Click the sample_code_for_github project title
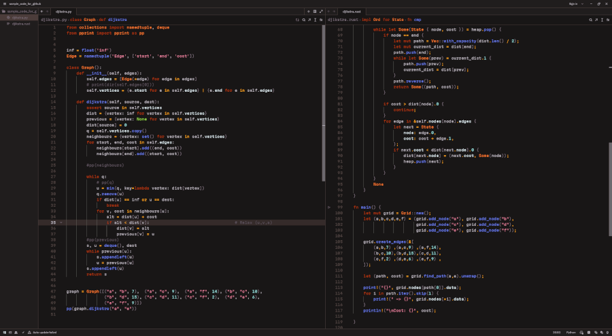This screenshot has height=336, width=612. point(24,4)
